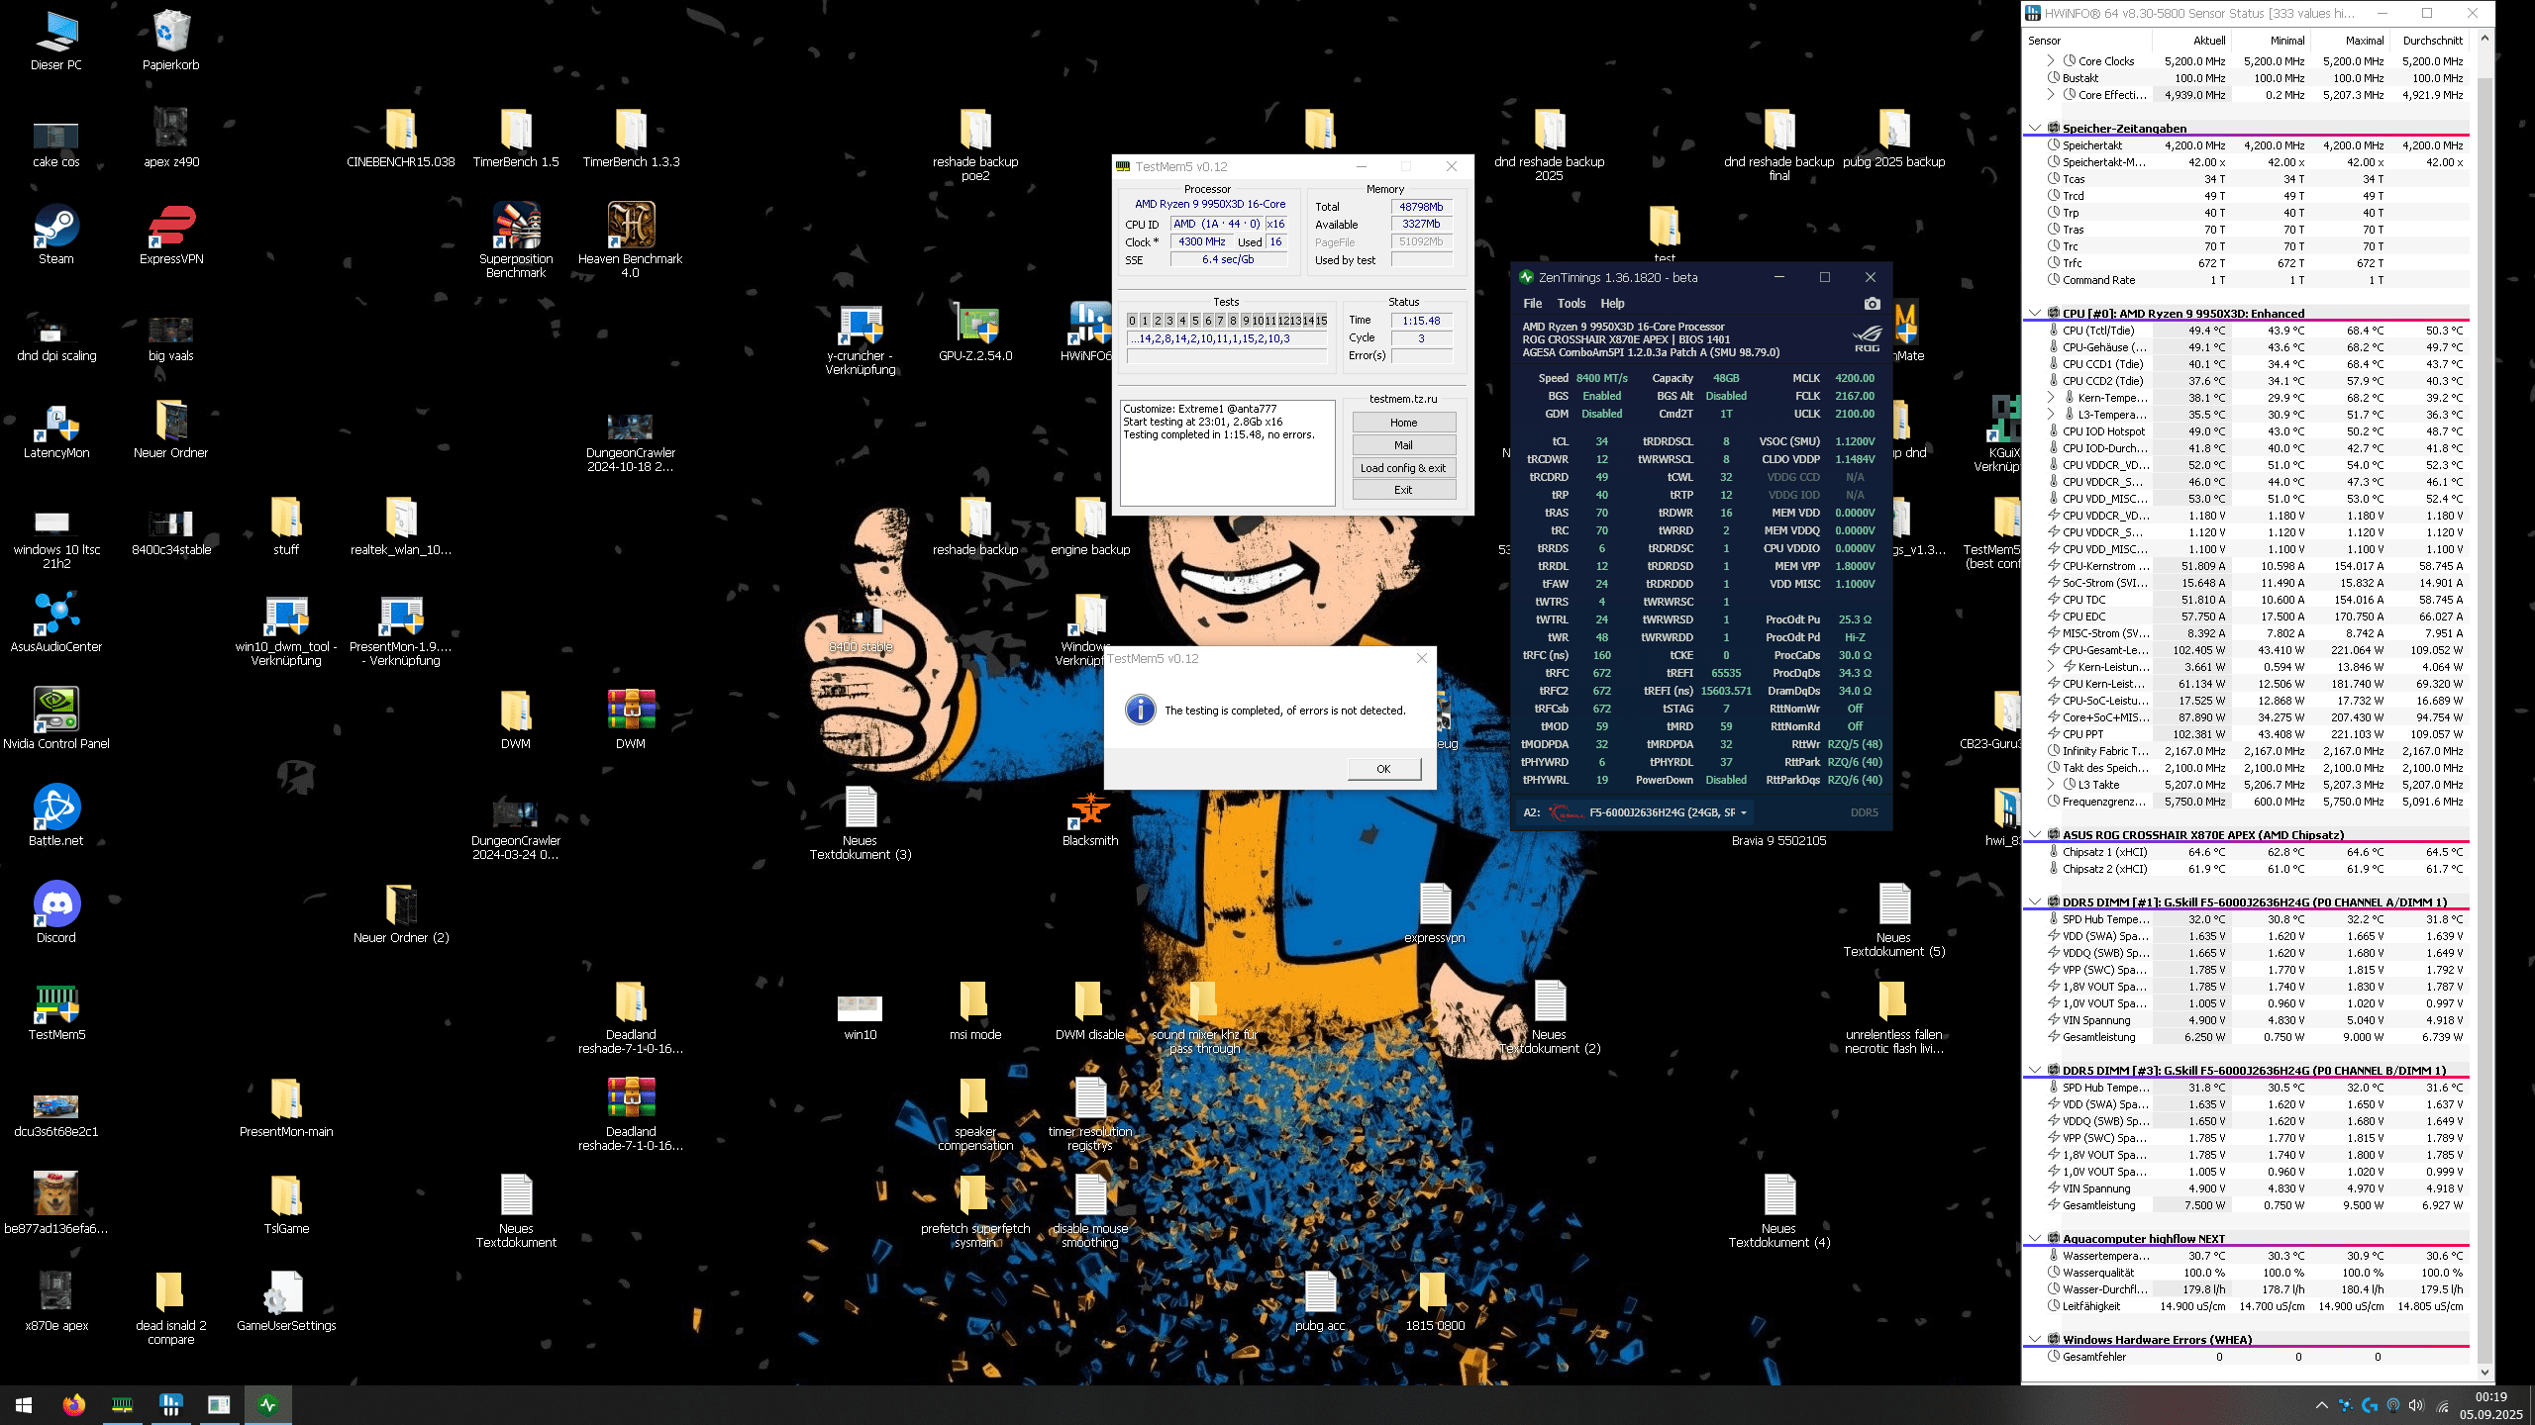Screen dimensions: 2535x1425
Task: Collapse the Speicher-Zeitangaben sensor group
Action: [x=2035, y=128]
